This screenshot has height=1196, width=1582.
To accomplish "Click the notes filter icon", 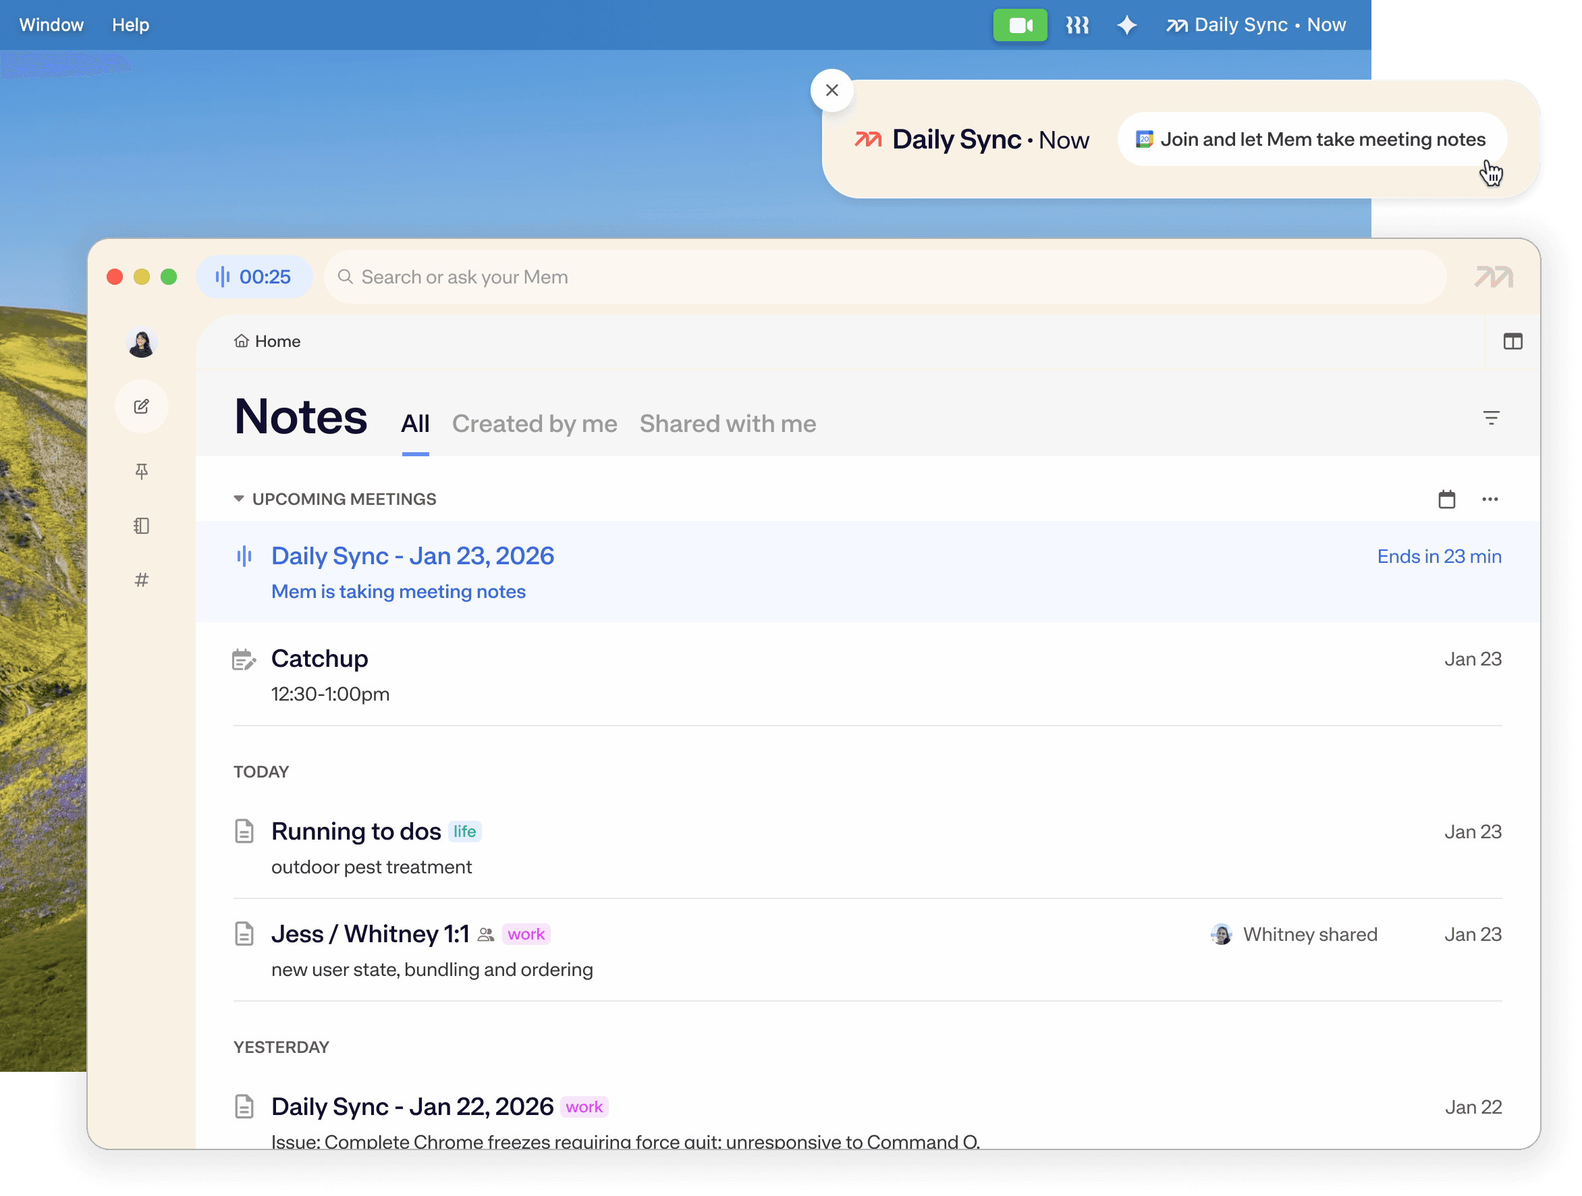I will point(1491,418).
